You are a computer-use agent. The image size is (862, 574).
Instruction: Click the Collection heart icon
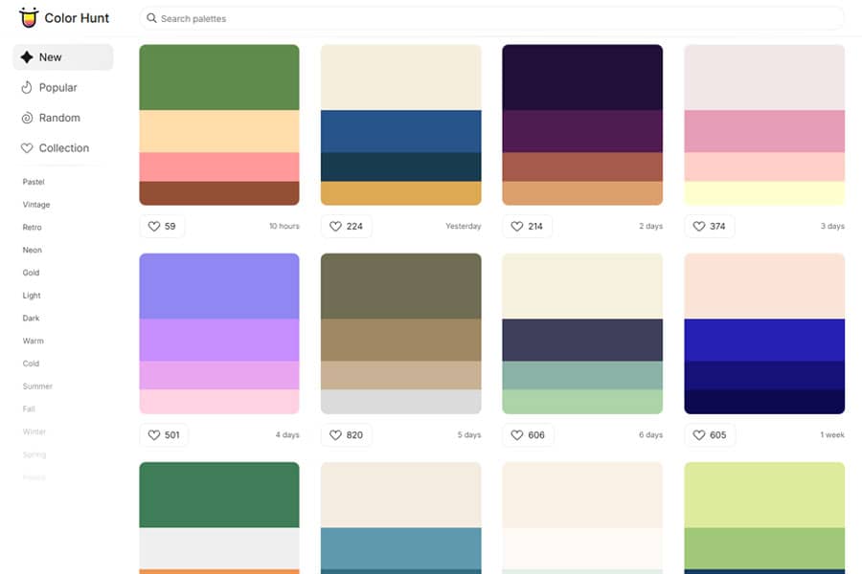[x=27, y=147]
